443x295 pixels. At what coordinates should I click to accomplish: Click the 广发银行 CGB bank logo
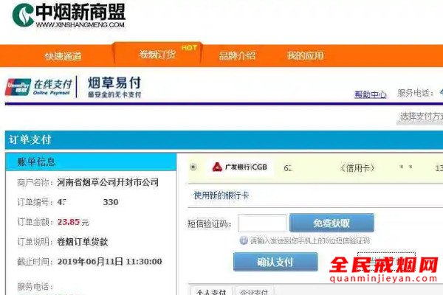point(239,167)
